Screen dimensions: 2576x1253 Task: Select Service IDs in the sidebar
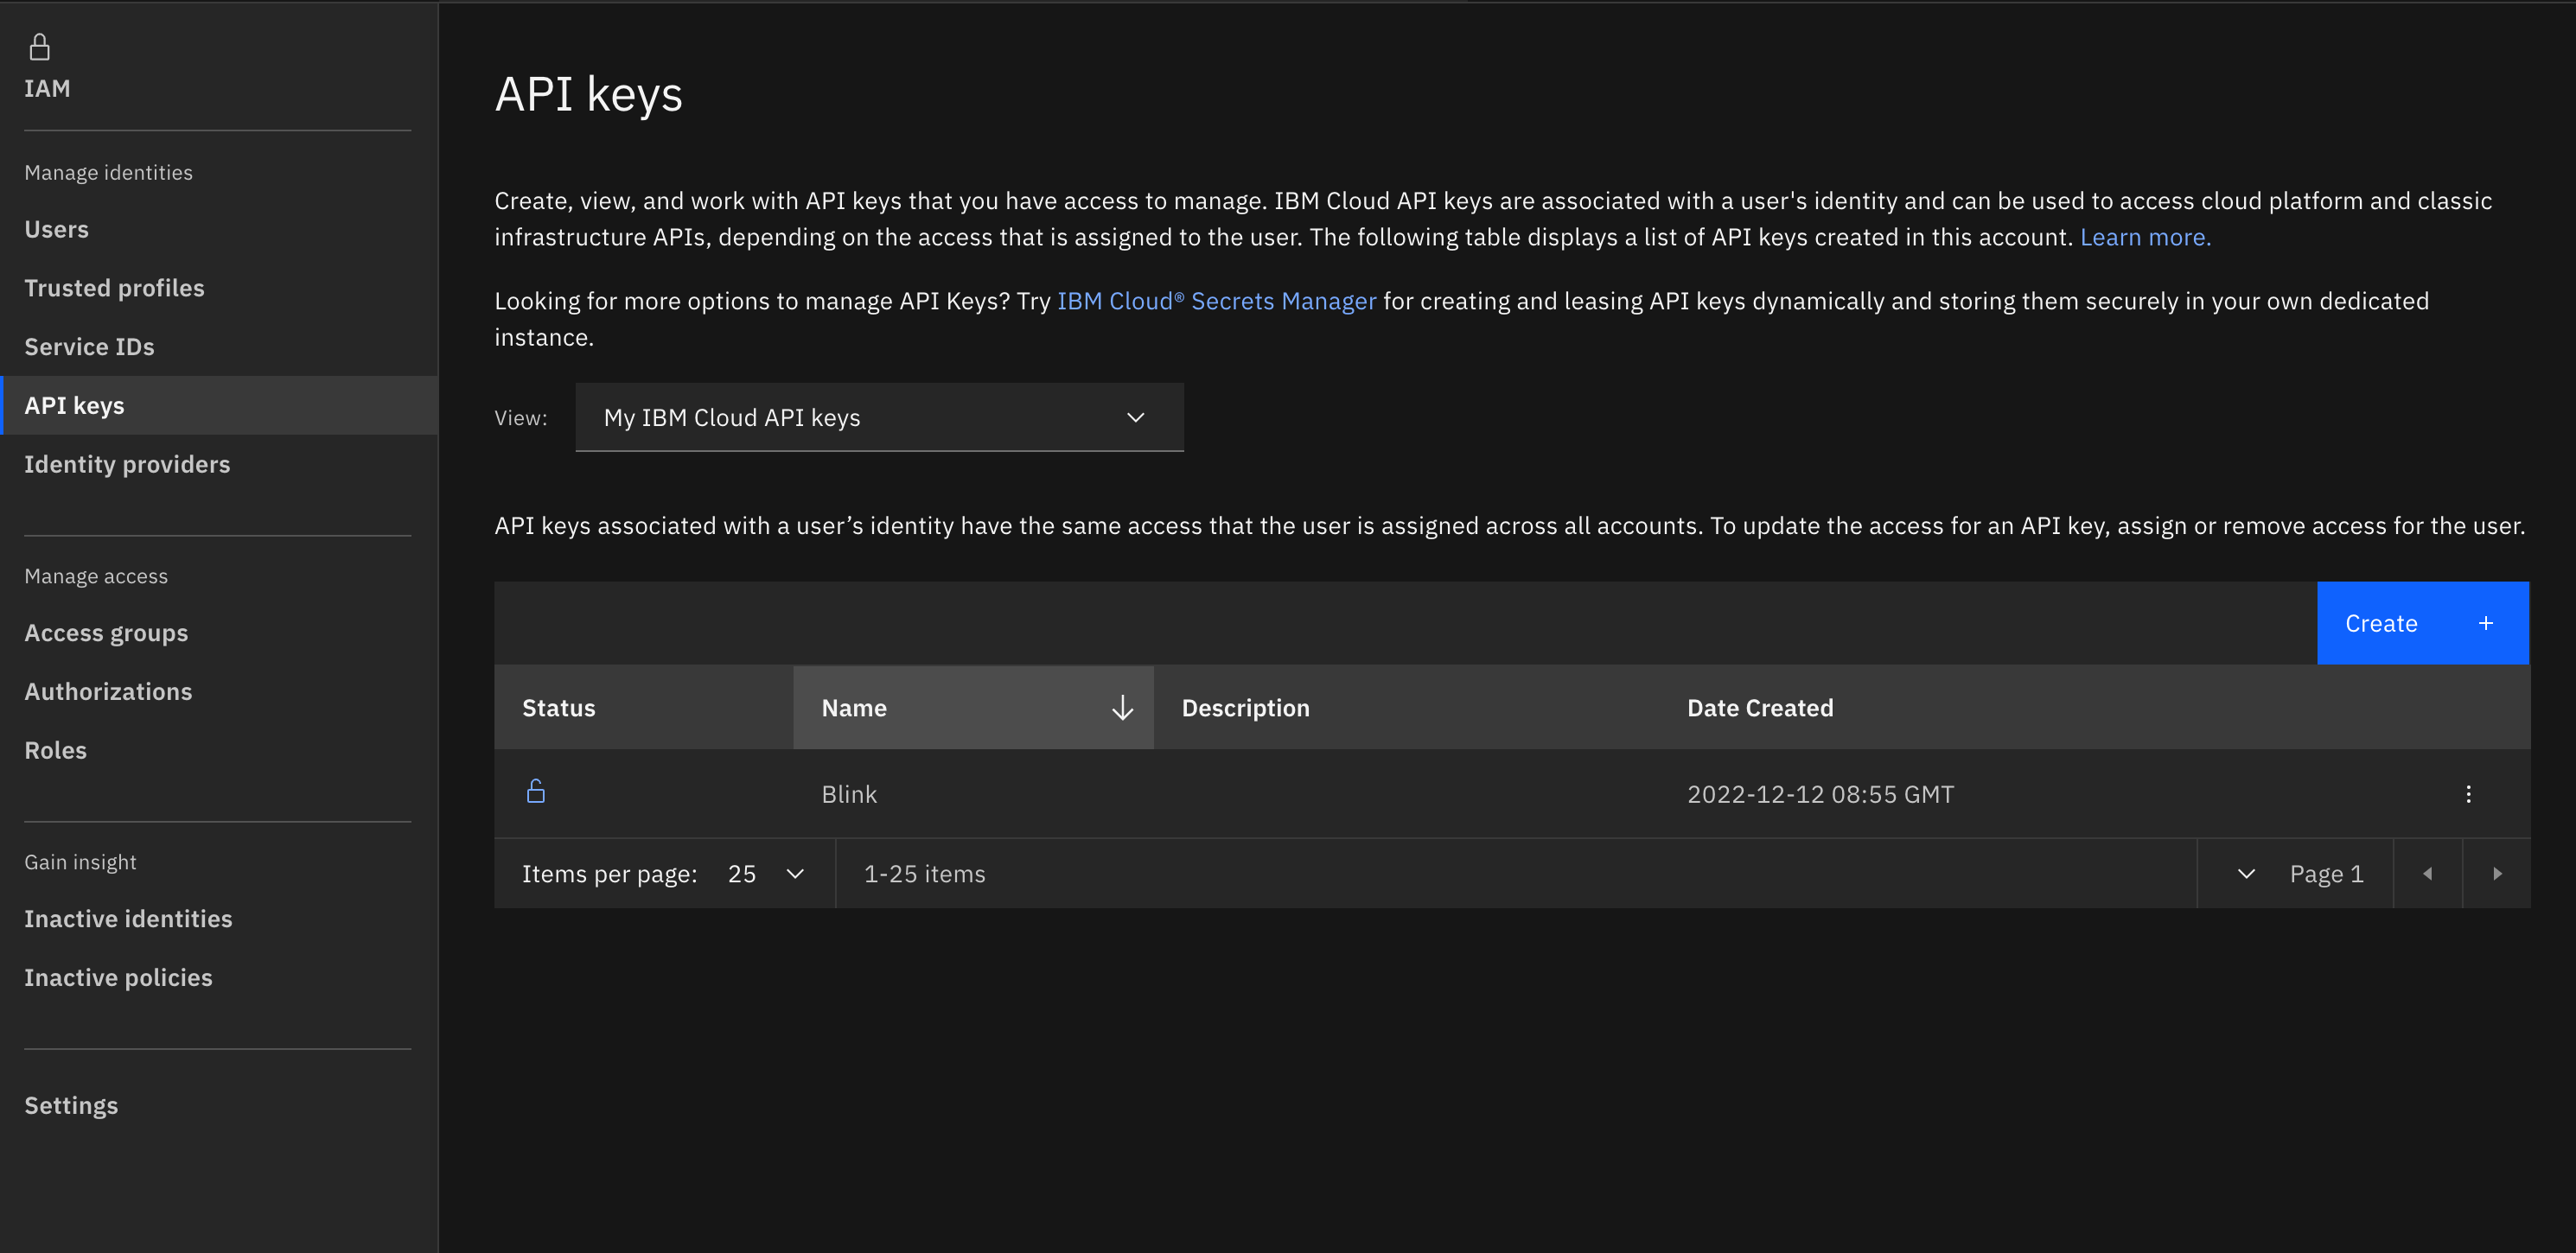89,347
